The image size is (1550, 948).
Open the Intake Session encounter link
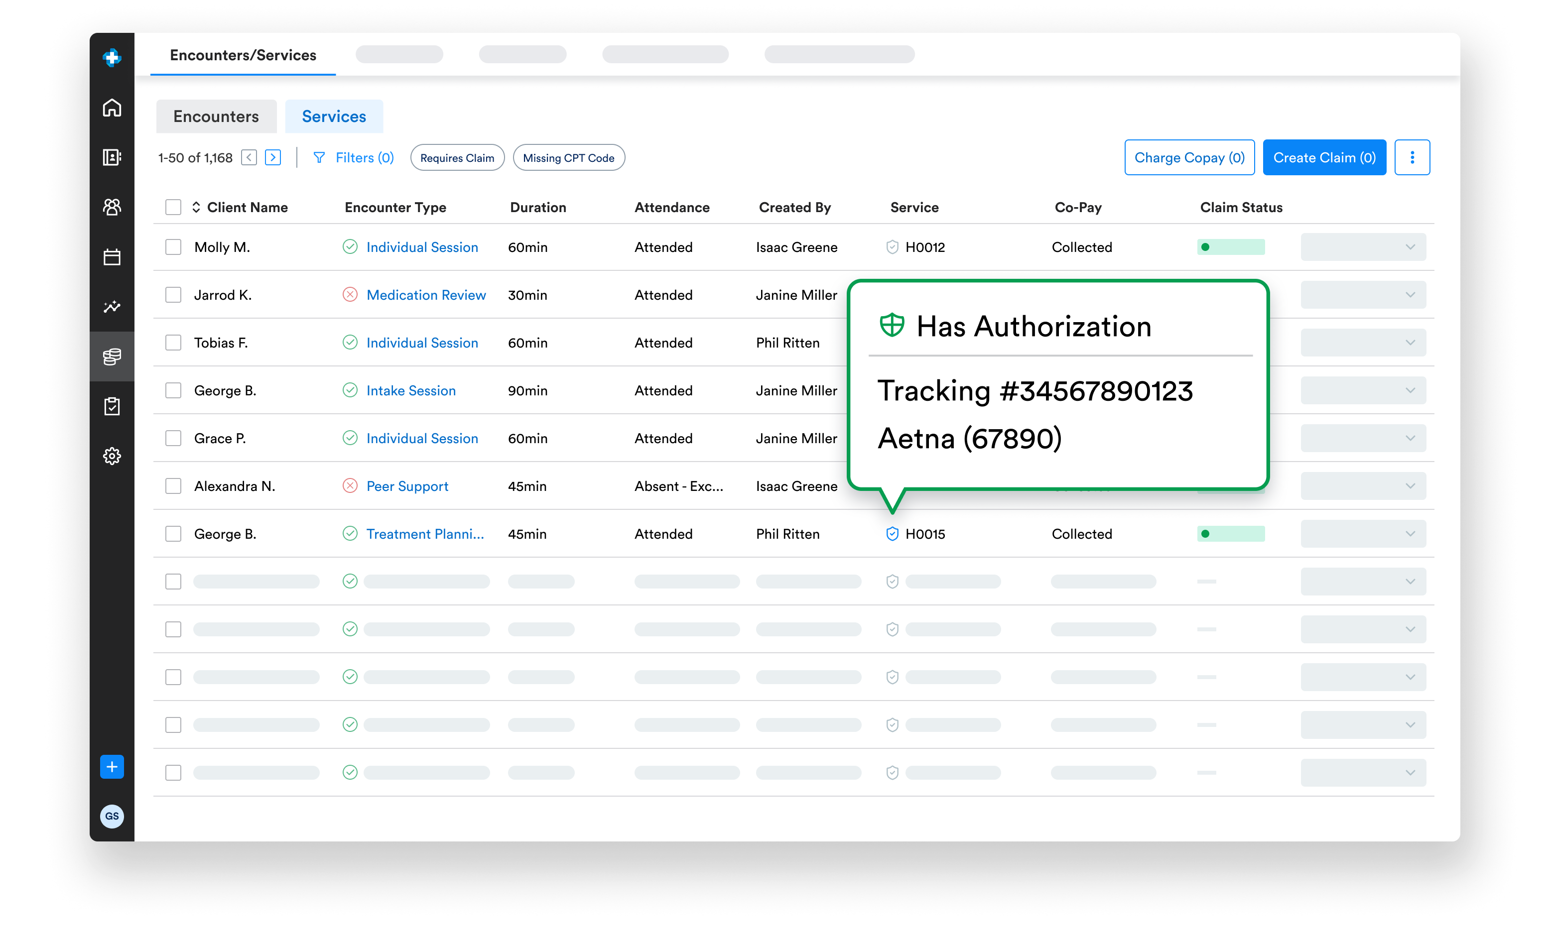pyautogui.click(x=411, y=390)
